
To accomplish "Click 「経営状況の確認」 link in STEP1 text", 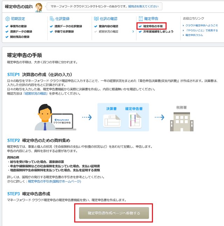I will (36, 93).
